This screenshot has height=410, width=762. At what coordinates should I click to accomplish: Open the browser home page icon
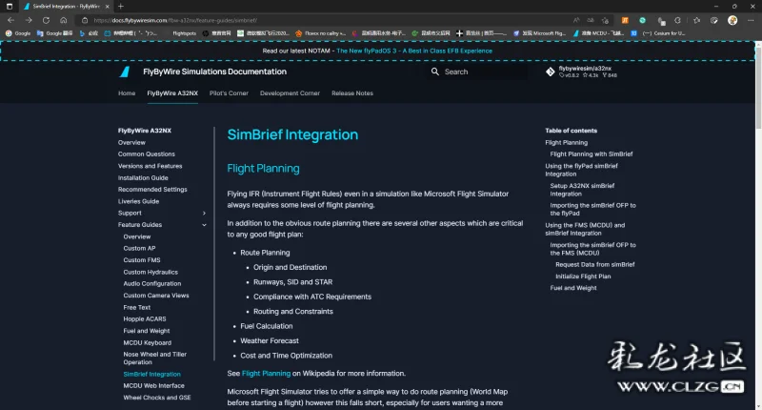(x=63, y=20)
